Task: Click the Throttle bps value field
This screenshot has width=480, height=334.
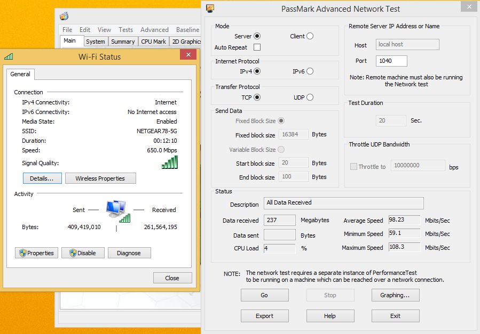Action: (418, 166)
